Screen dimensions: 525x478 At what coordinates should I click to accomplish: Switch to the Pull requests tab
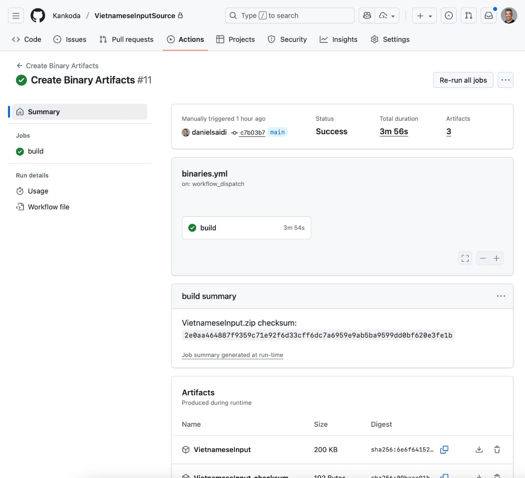tap(126, 39)
